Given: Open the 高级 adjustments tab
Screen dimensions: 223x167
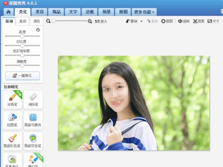Looking at the screenshot, I should point(23,22).
